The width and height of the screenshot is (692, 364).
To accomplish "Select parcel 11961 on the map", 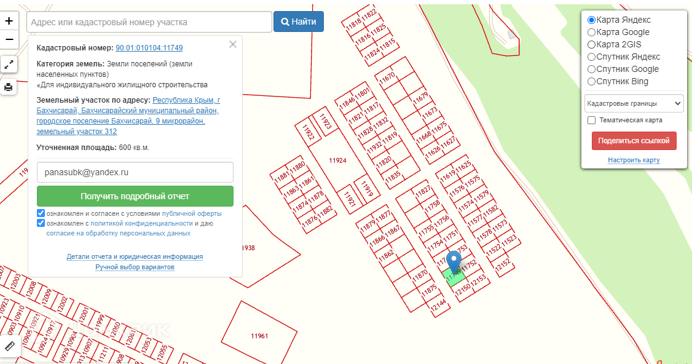I will (259, 336).
